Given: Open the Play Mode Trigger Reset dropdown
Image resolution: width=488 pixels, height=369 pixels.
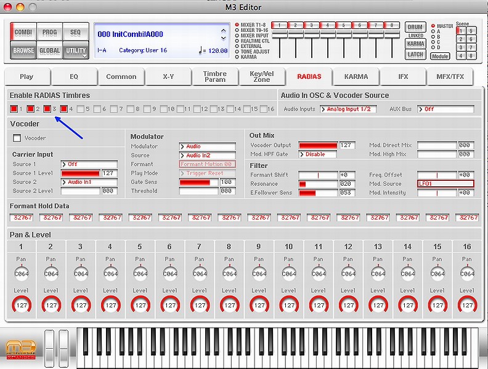Looking at the screenshot, I should pos(207,173).
